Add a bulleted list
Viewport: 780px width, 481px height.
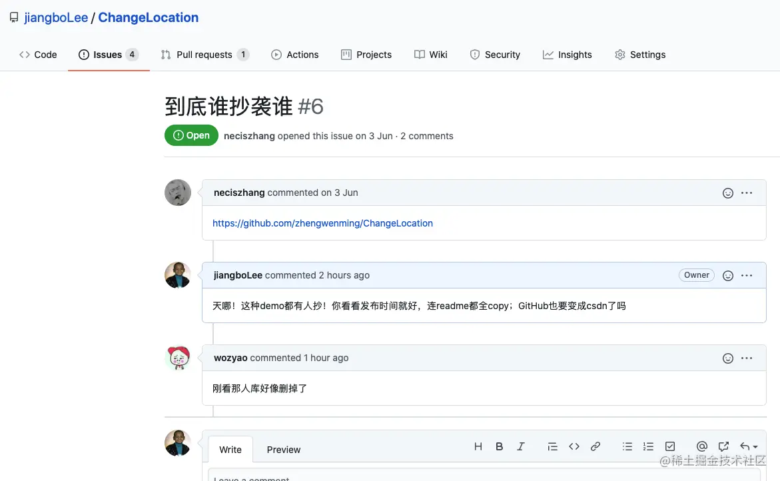point(627,446)
